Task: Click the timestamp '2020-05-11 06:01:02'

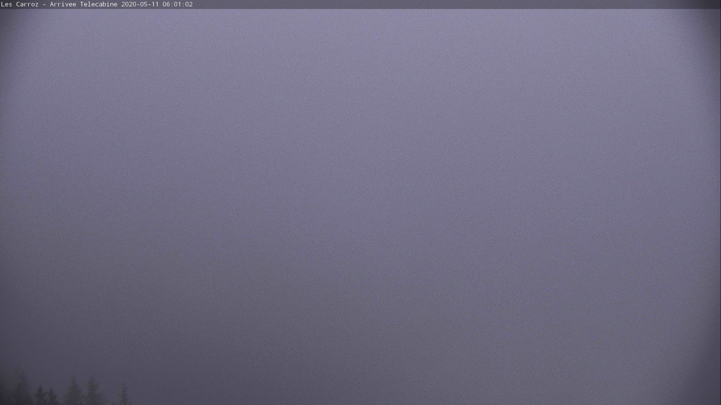Action: tap(157, 4)
